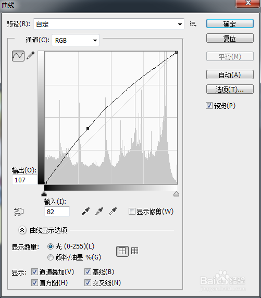
Task: Toggle Histogram (直方图) checkbox
Action: tap(34, 282)
